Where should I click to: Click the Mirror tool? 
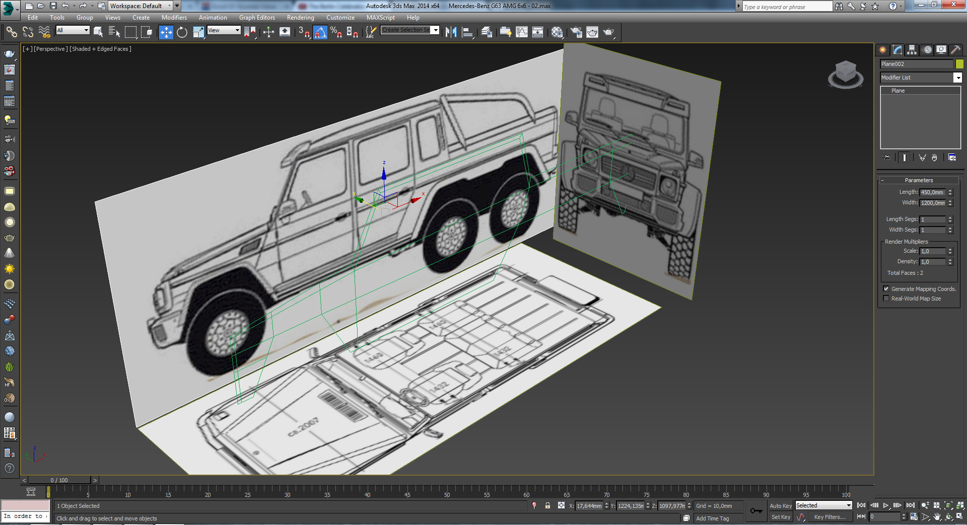(451, 32)
